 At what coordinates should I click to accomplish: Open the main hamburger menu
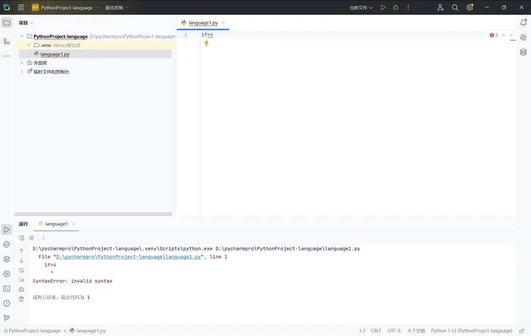coord(21,7)
